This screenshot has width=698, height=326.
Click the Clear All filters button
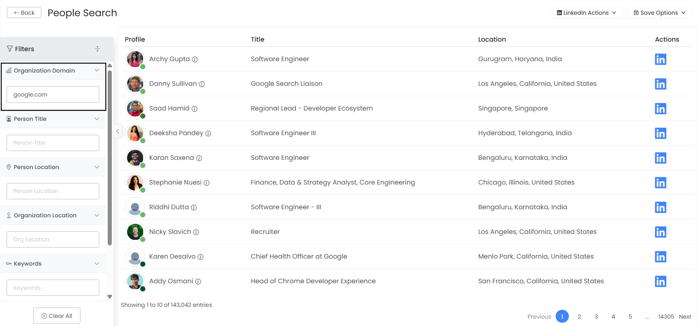(x=57, y=316)
